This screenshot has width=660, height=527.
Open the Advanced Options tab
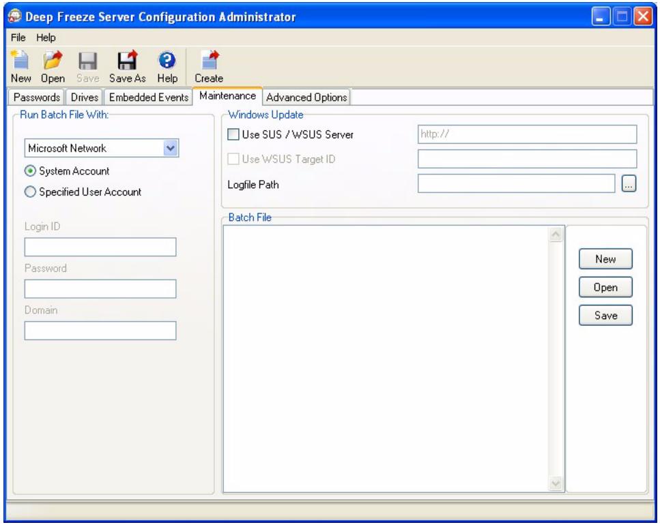point(306,97)
